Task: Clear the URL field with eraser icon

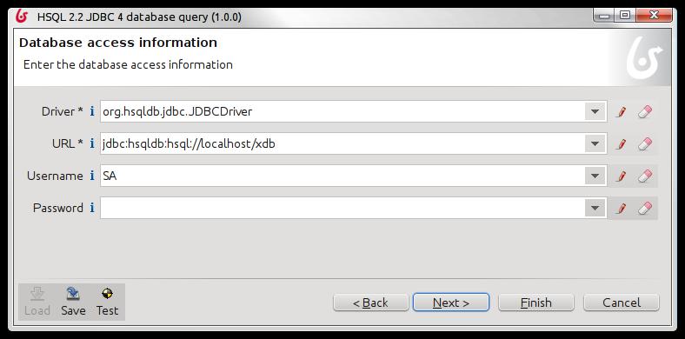Action: pyautogui.click(x=645, y=143)
